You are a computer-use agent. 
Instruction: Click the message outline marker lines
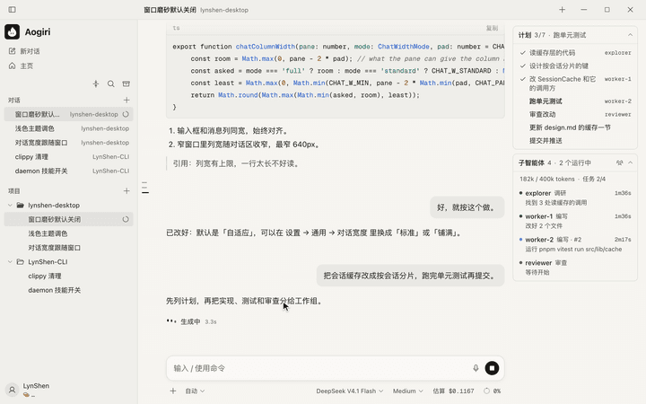click(x=145, y=187)
